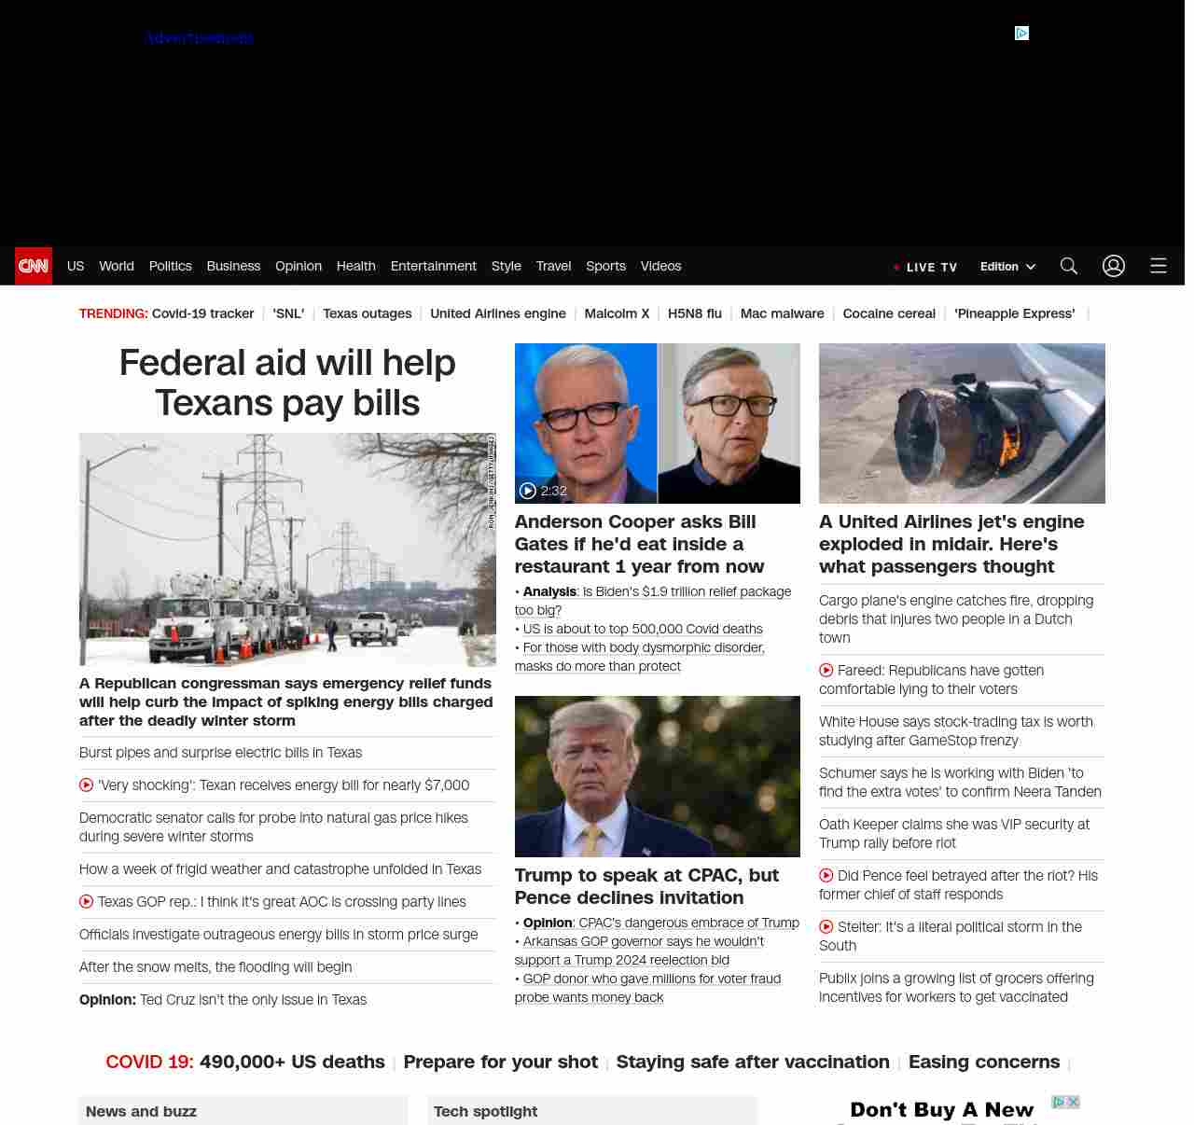Go to the Entertainment nav item
This screenshot has height=1125, width=1194.
433,266
